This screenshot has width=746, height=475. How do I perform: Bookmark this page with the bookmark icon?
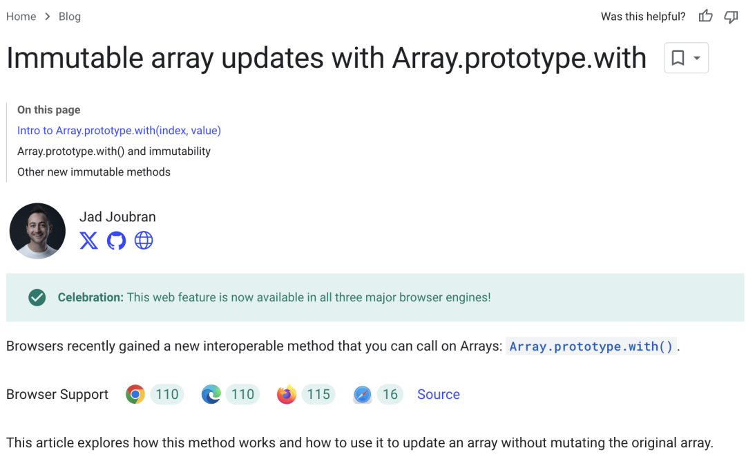click(x=678, y=57)
